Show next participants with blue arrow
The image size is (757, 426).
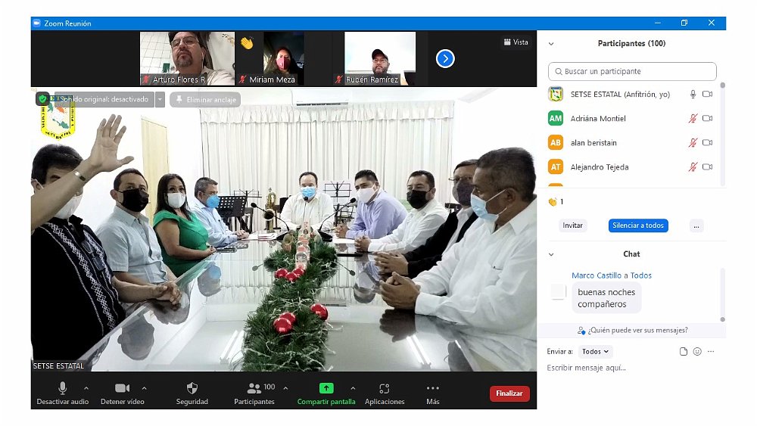[445, 58]
